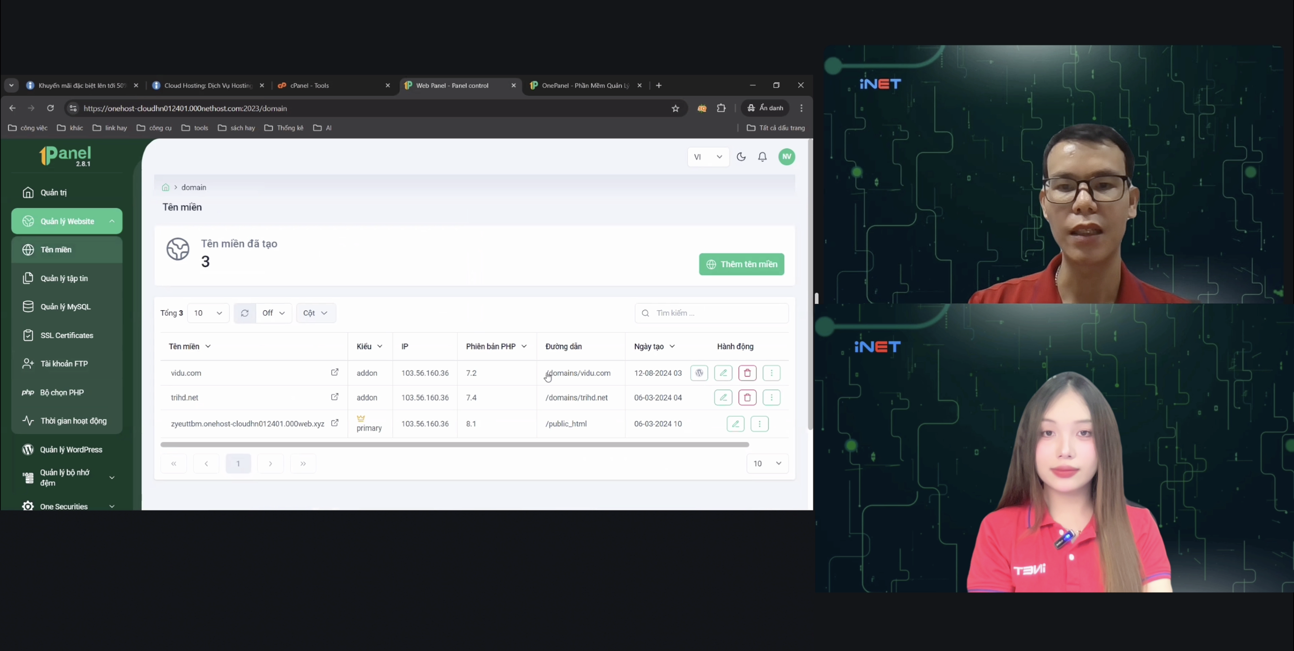The image size is (1294, 651).
Task: Open external link for zyeuttbm.onehost domain
Action: coord(335,423)
